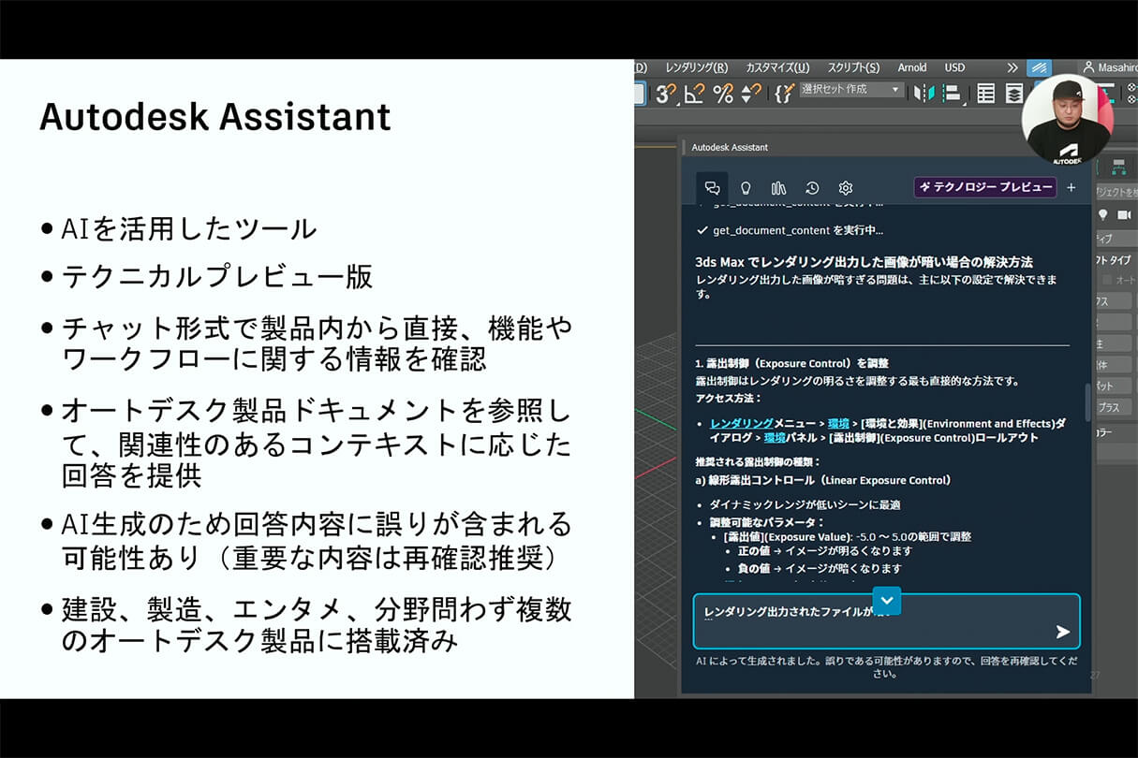Open the Layer Explorer stack icon
The image size is (1138, 758).
click(1013, 93)
